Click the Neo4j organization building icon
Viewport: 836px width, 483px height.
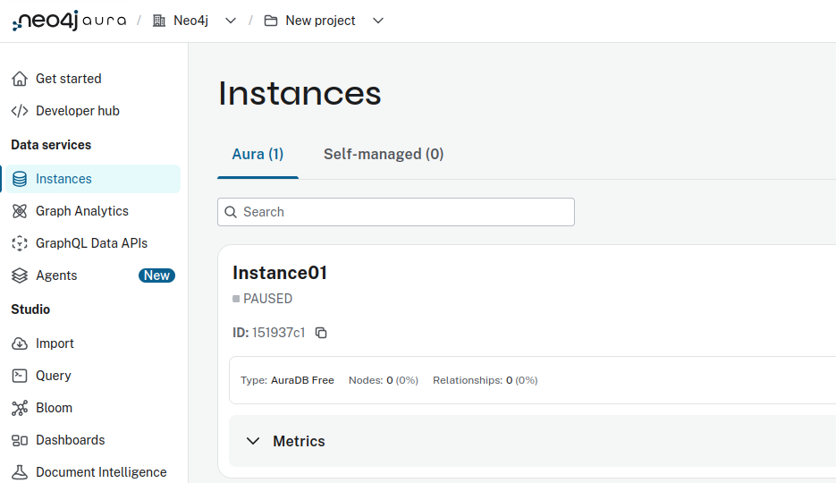[x=159, y=21]
